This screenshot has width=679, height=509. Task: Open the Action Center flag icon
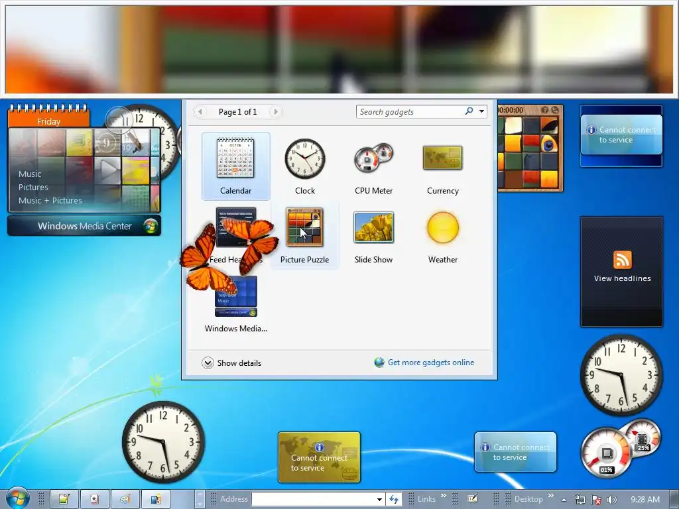click(x=596, y=500)
